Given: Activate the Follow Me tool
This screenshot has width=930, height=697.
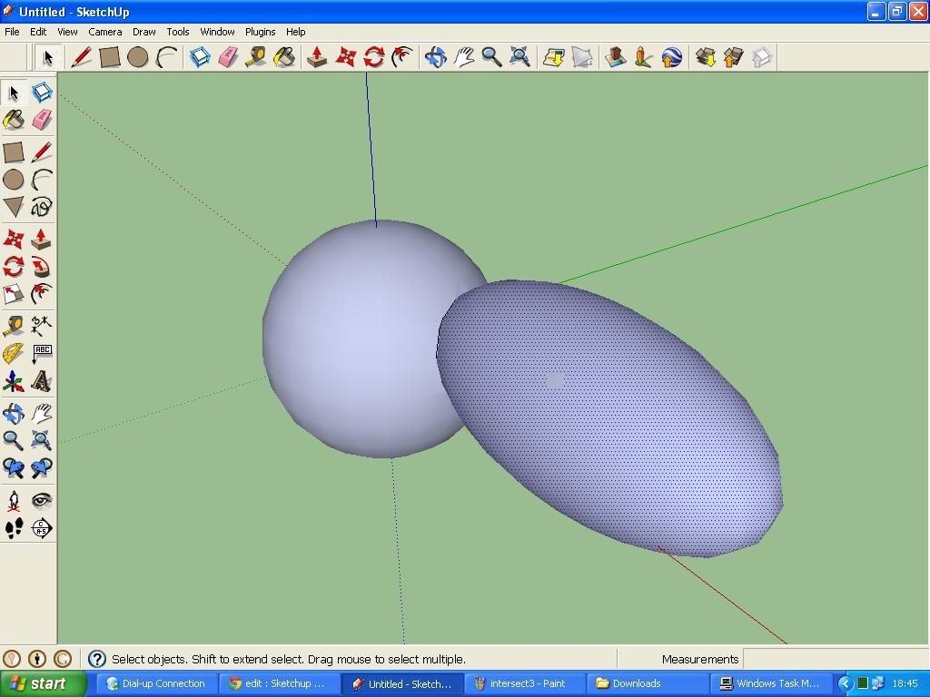Looking at the screenshot, I should click(x=42, y=267).
